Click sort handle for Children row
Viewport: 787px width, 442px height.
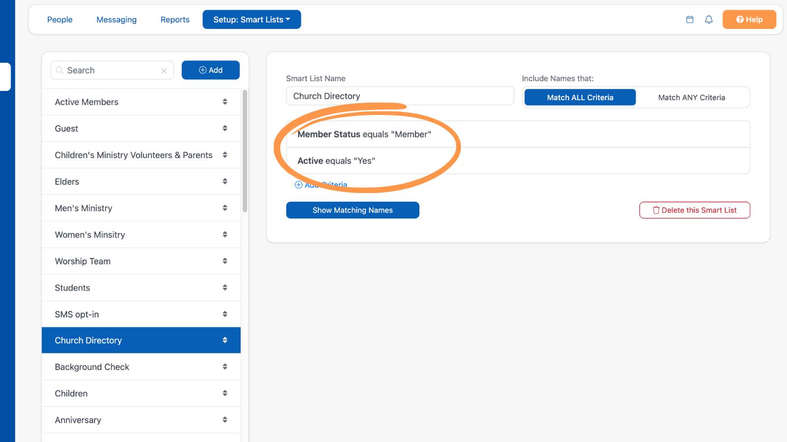225,393
